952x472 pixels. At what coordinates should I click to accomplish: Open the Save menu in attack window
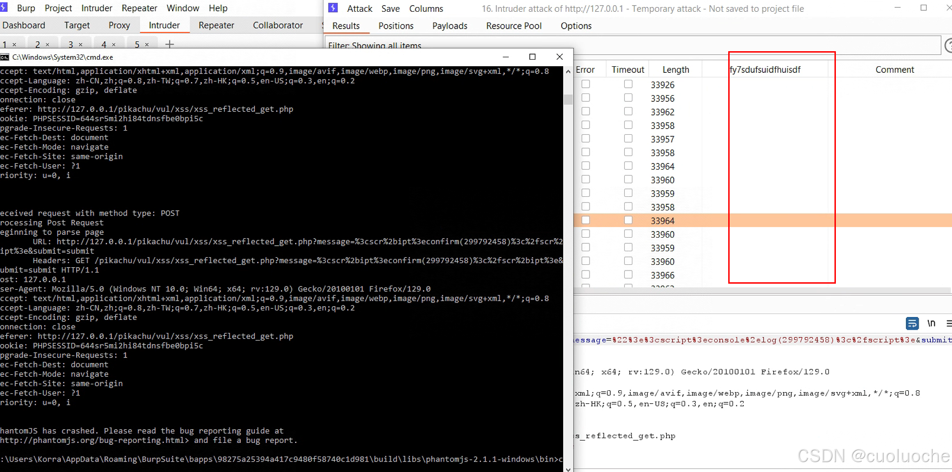391,8
